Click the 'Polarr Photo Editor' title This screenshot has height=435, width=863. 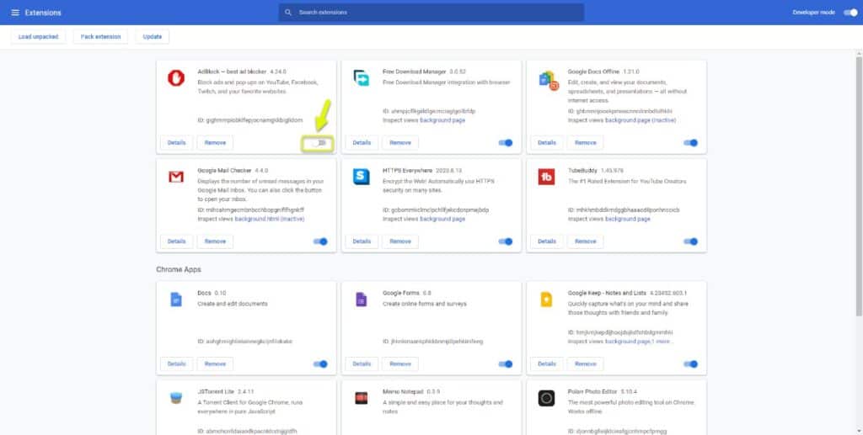[593, 391]
